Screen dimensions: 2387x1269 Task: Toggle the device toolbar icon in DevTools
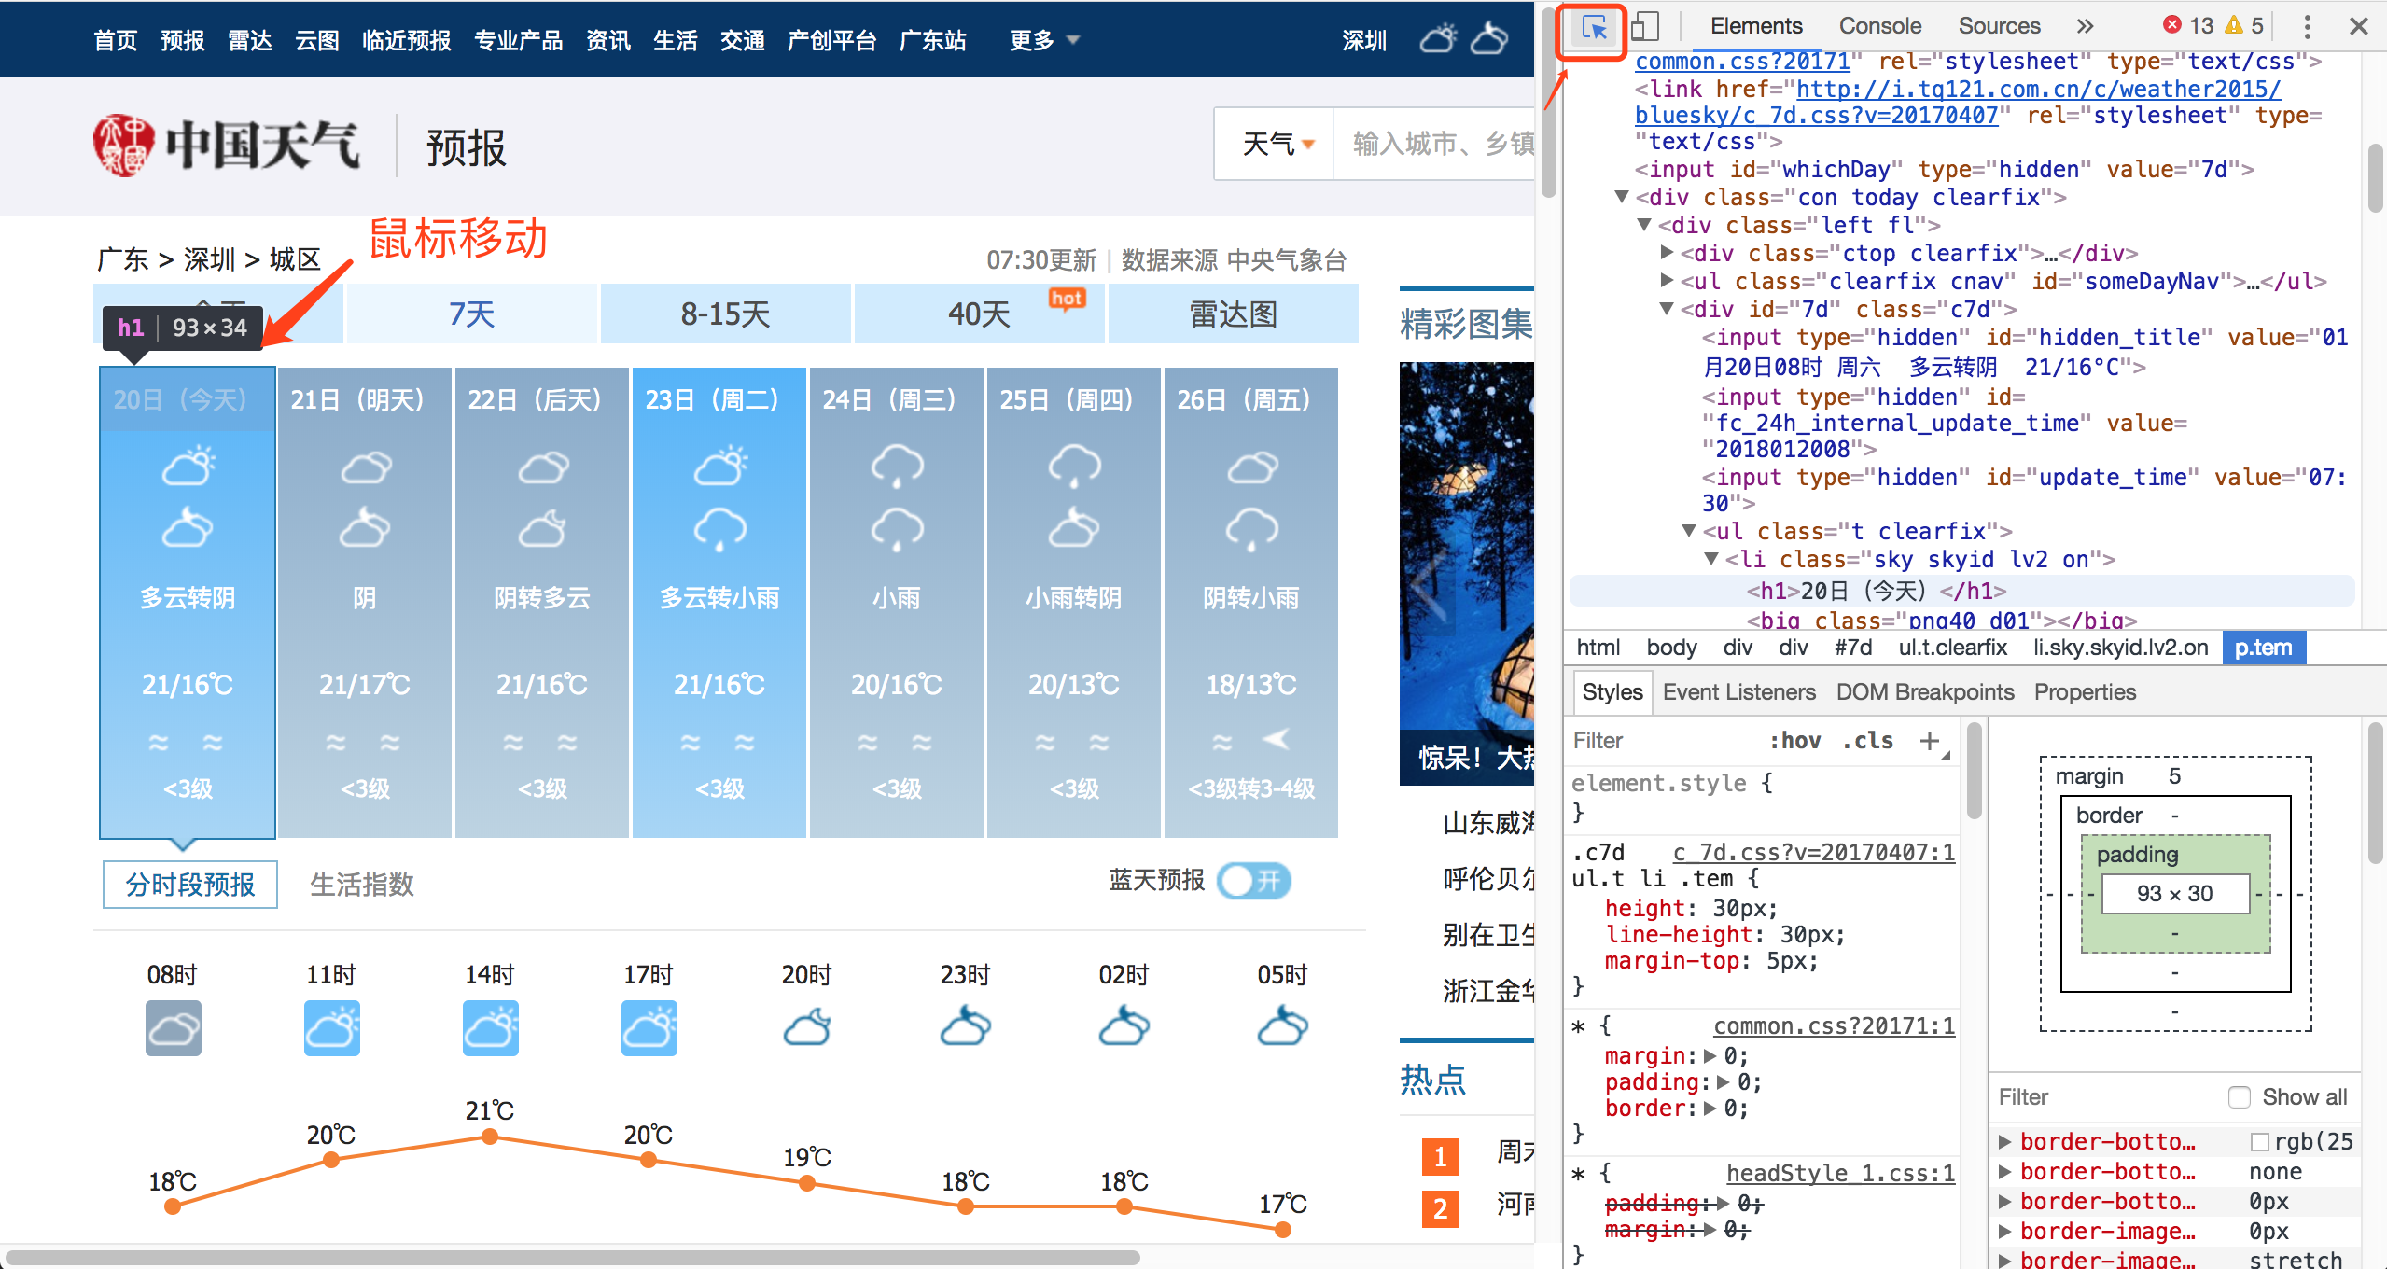[1645, 26]
